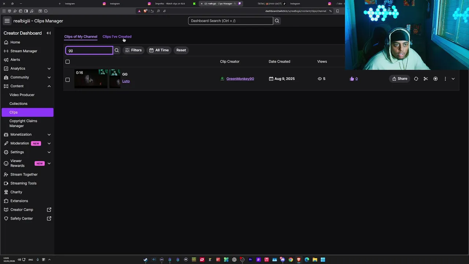The image size is (469, 264).
Task: Open the Luto game link
Action: click(126, 81)
